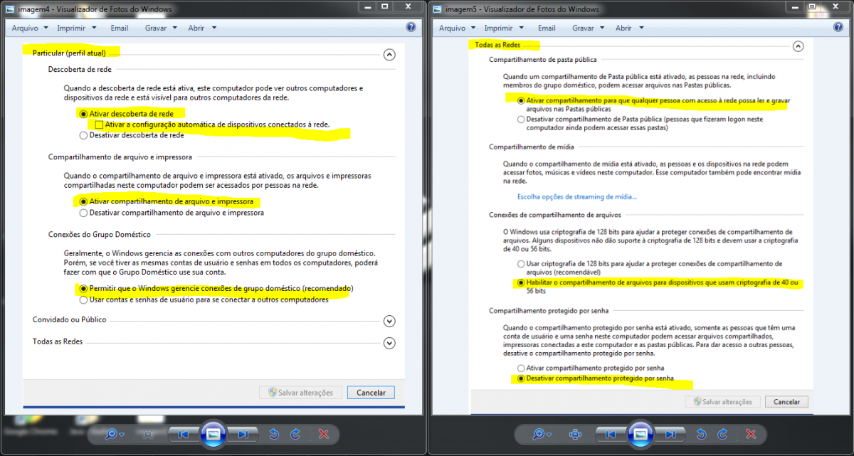Select 'Desativar compartilhamento de arquivo e impressora'
This screenshot has height=456, width=854.
(84, 212)
